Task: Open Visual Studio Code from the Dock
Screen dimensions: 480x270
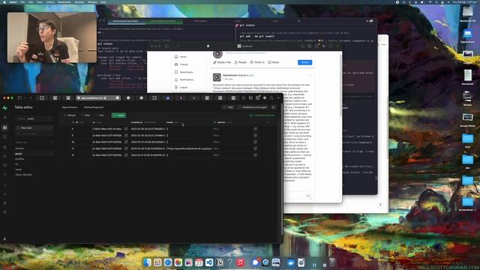Action: point(209,262)
